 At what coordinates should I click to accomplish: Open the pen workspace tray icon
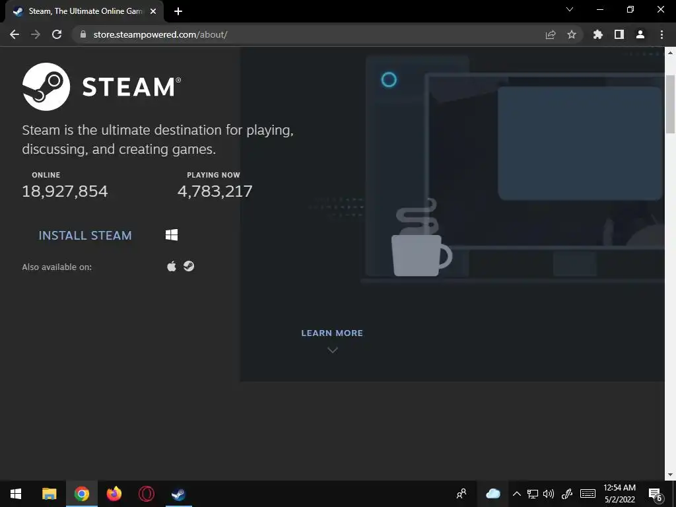pyautogui.click(x=566, y=494)
